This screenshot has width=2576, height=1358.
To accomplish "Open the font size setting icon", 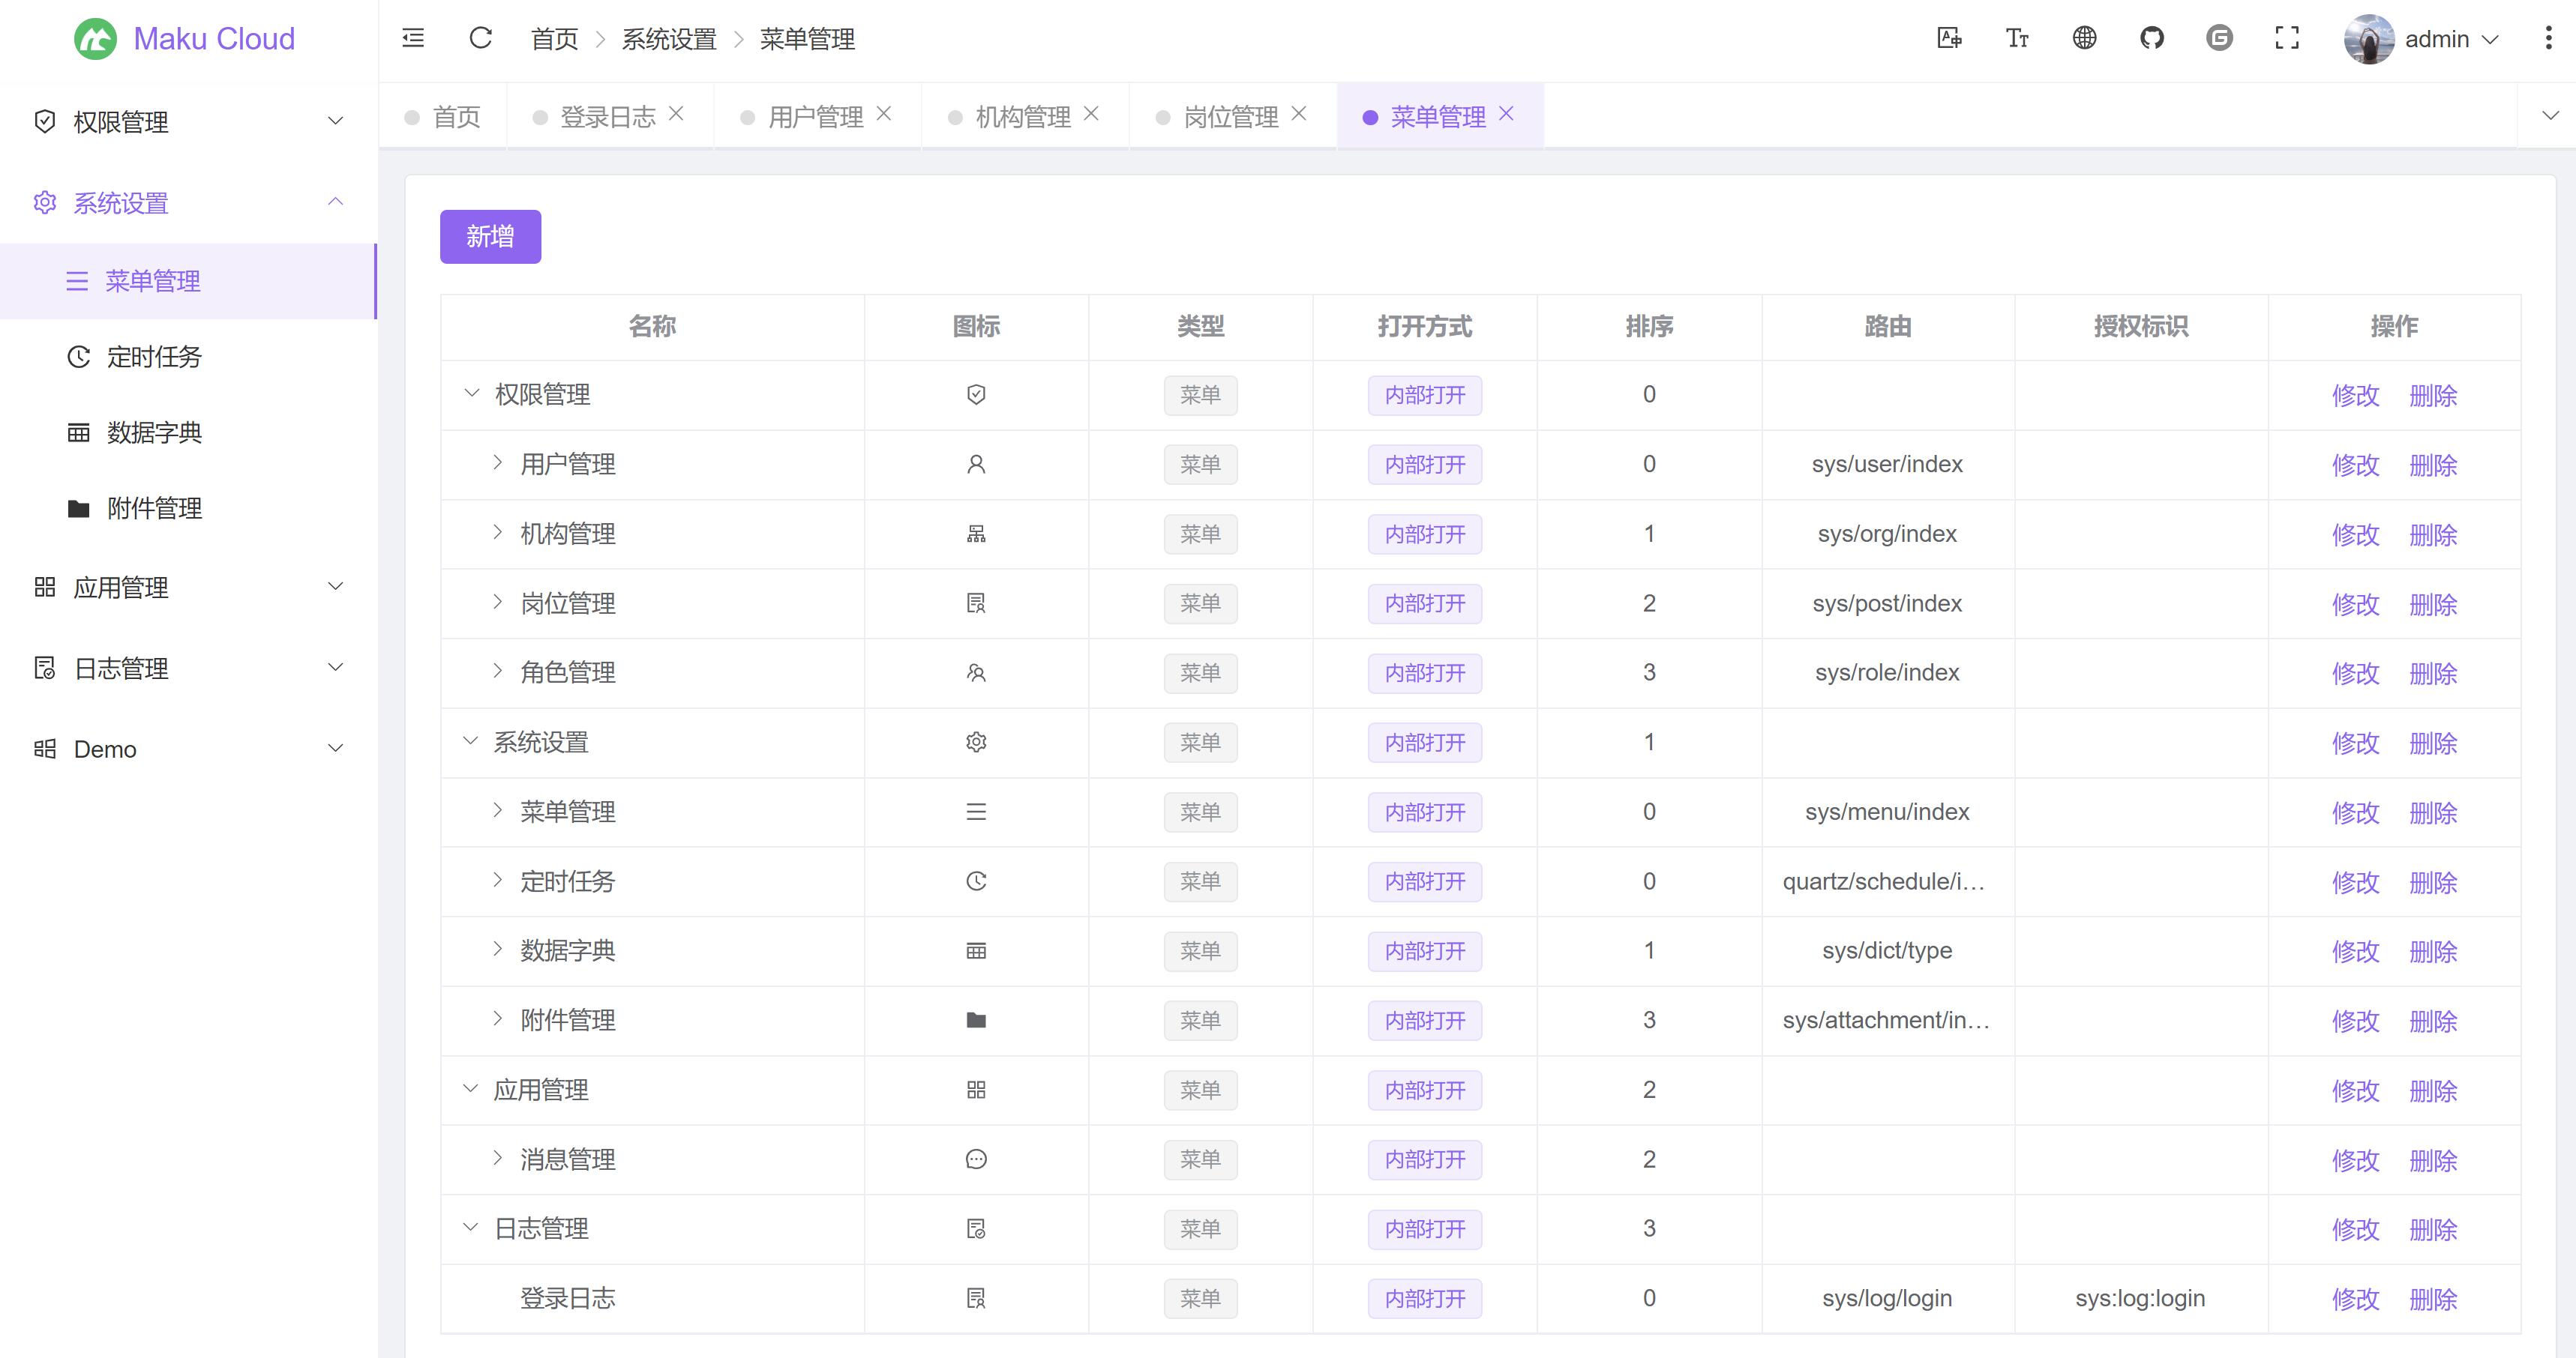I will [x=2016, y=39].
